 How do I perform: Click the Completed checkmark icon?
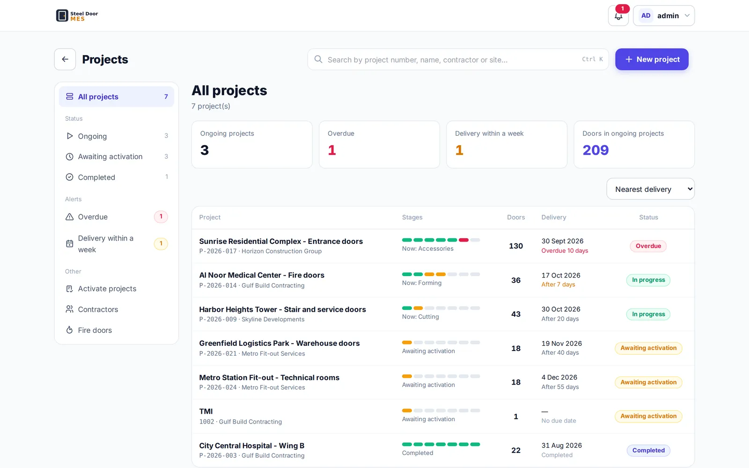(x=70, y=177)
